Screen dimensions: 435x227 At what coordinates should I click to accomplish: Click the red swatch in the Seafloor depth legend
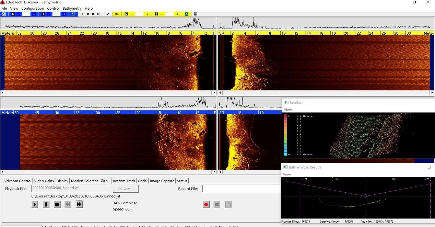(285, 116)
